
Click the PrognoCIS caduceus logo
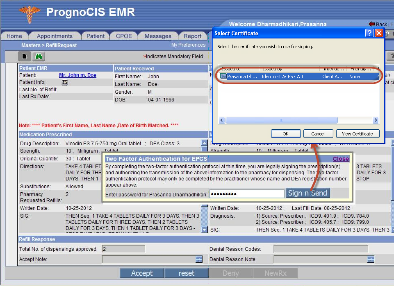pyautogui.click(x=30, y=15)
